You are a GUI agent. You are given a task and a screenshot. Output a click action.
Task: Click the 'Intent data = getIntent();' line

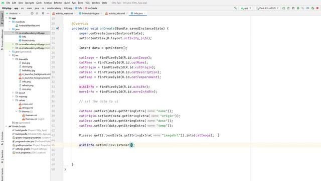103,48
